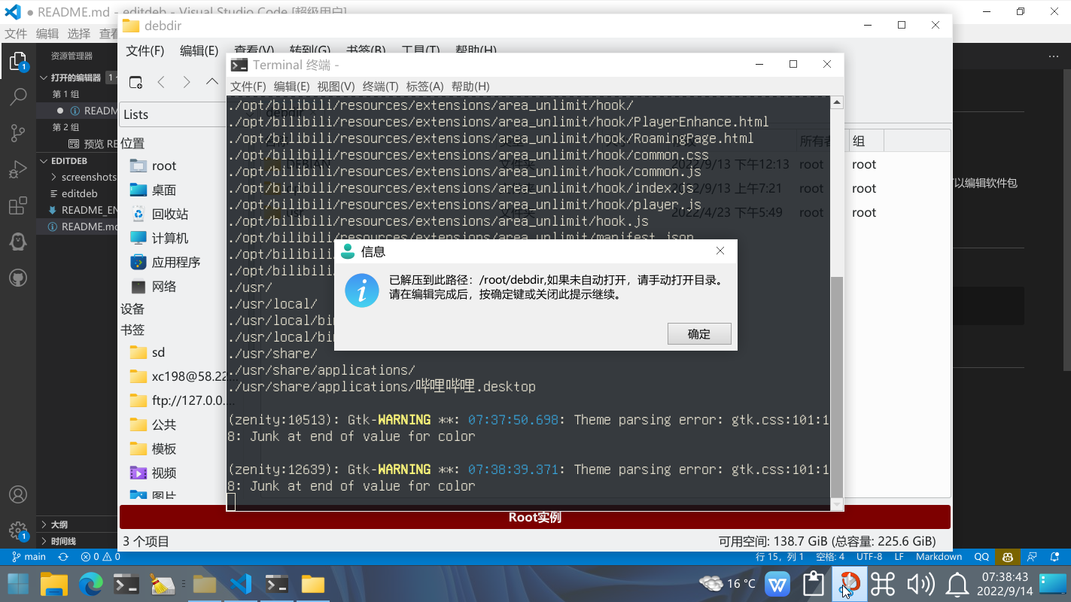The height and width of the screenshot is (602, 1071).
Task: Open the Search view in VS Code
Action: click(x=18, y=97)
